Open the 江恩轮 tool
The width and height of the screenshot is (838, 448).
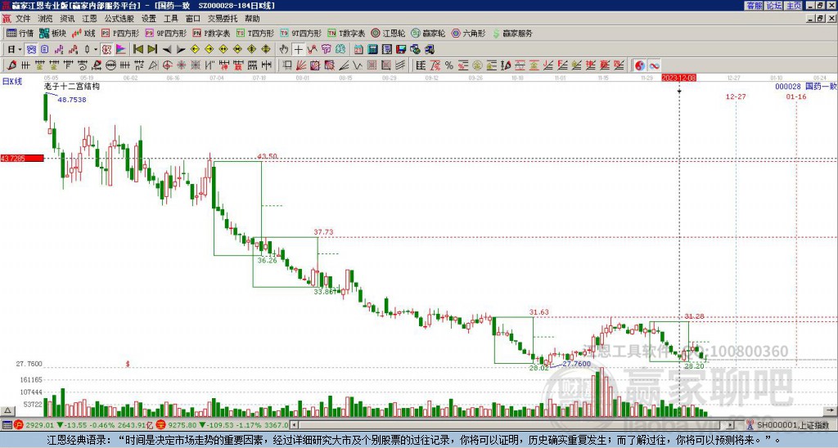[x=389, y=33]
